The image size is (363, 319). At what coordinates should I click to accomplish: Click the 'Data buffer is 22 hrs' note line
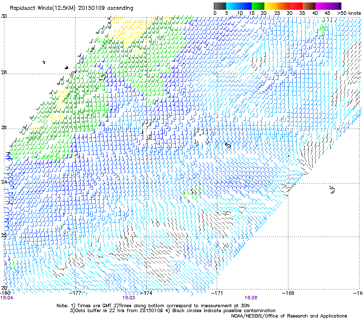tap(173, 311)
